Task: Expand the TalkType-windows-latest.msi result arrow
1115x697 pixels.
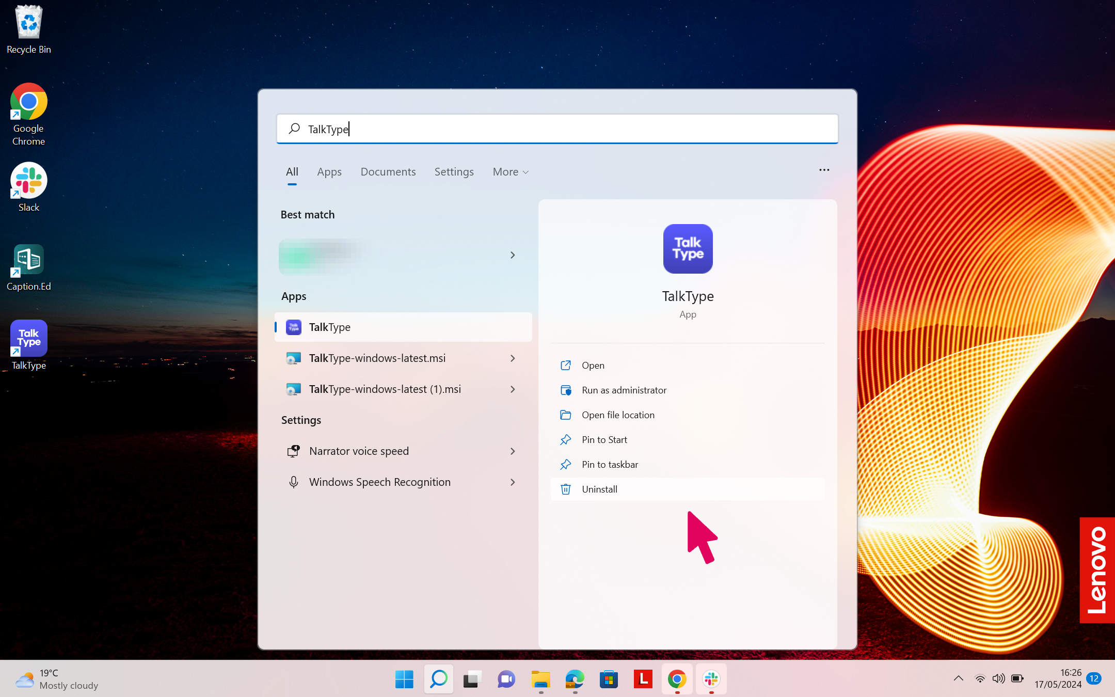Action: 513,358
